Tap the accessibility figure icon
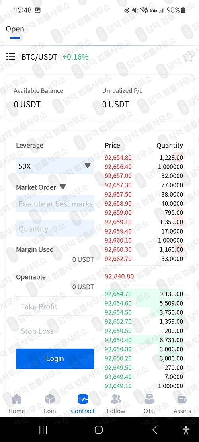 point(186,430)
